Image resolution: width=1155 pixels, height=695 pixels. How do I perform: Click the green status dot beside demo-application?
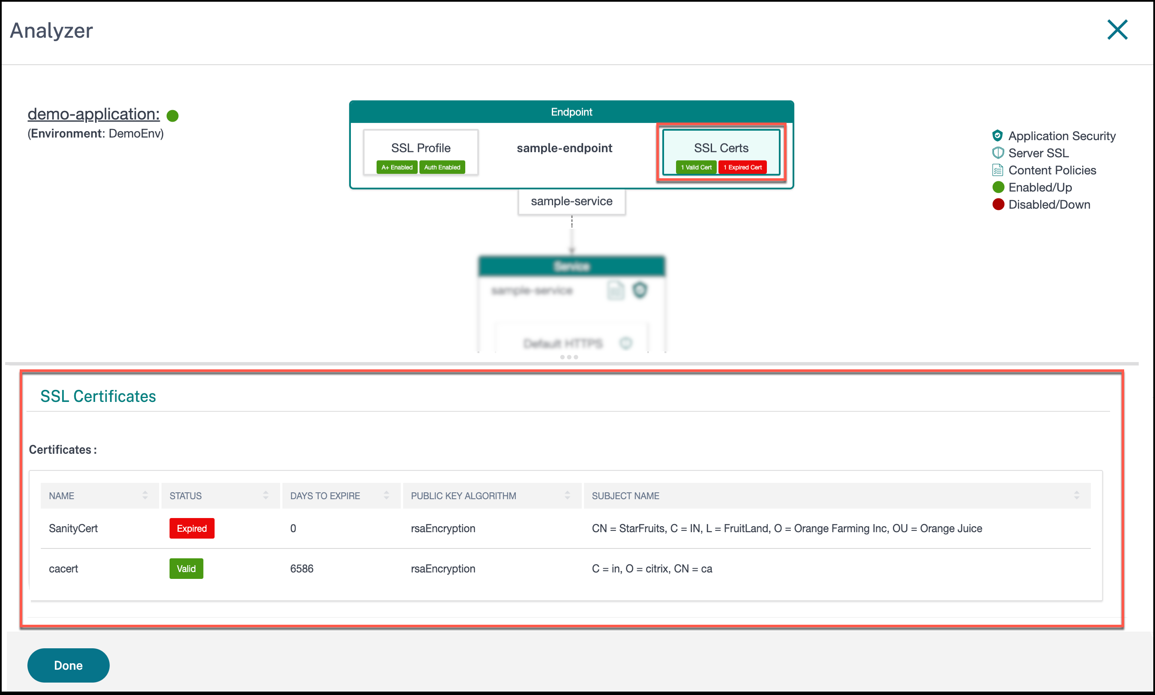point(173,116)
